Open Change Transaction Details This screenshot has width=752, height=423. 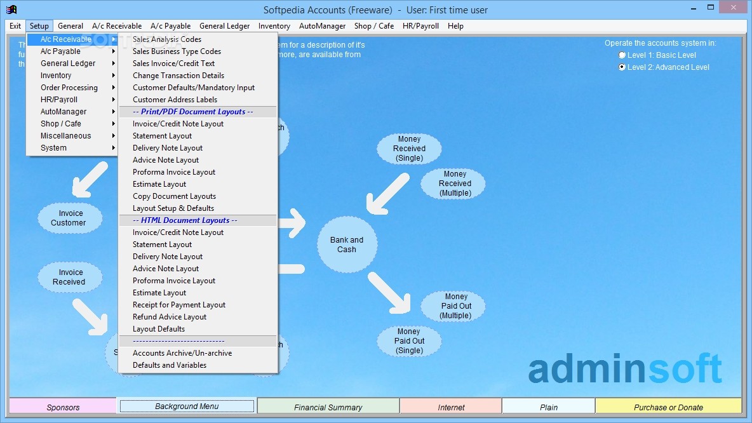tap(198, 76)
